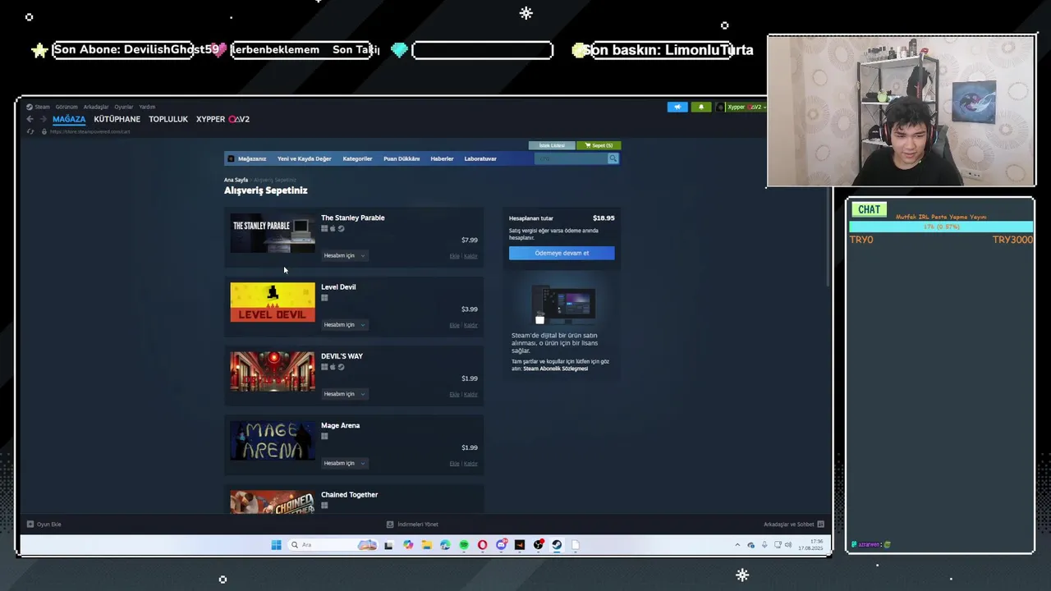The image size is (1051, 591).
Task: Go back using Steam's back arrow
Action: pos(30,119)
